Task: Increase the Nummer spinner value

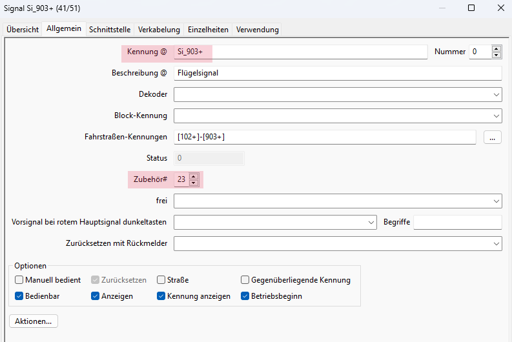Action: pyautogui.click(x=496, y=48)
